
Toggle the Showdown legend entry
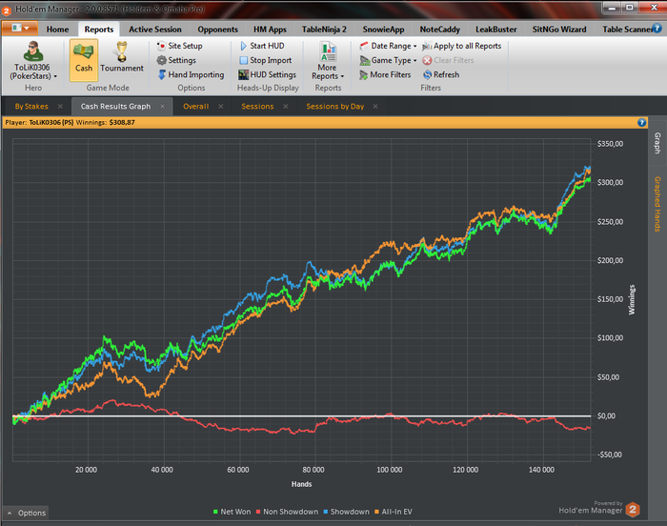(346, 512)
